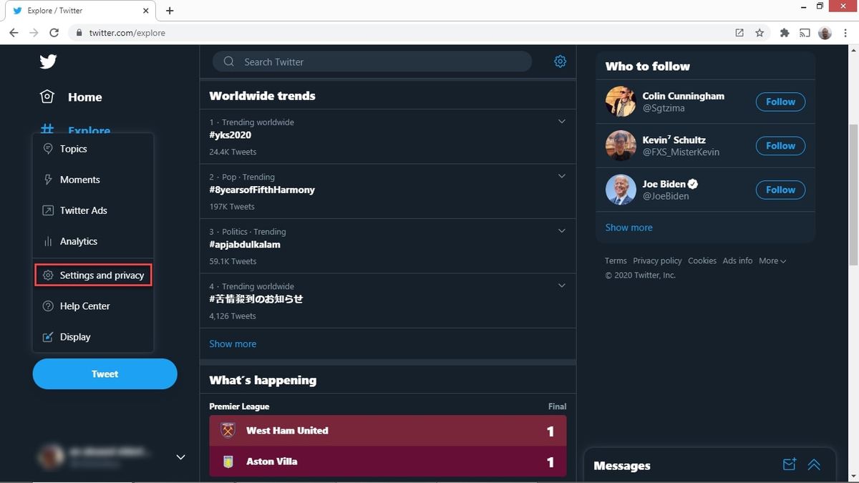Open Display settings
Image resolution: width=859 pixels, height=483 pixels.
click(x=74, y=336)
